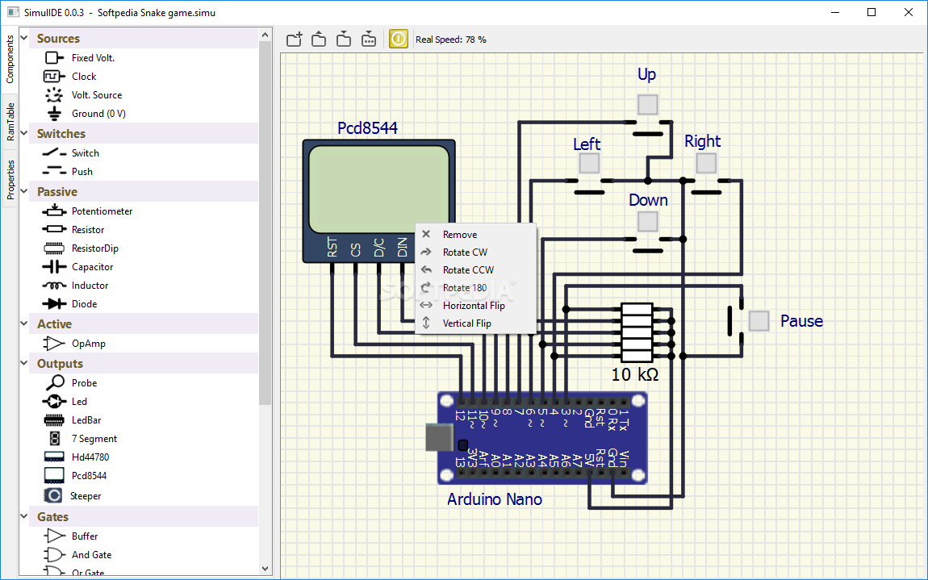928x580 pixels.
Task: Select the 10 kΩ resistor dip on canvas
Action: click(x=637, y=332)
